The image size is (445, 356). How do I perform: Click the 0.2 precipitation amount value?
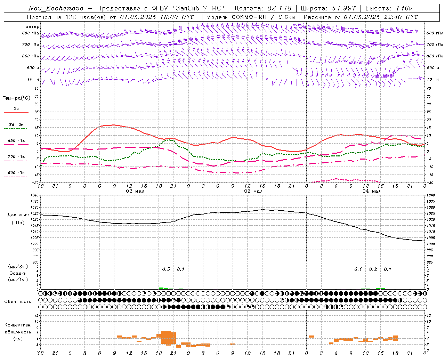click(x=373, y=269)
